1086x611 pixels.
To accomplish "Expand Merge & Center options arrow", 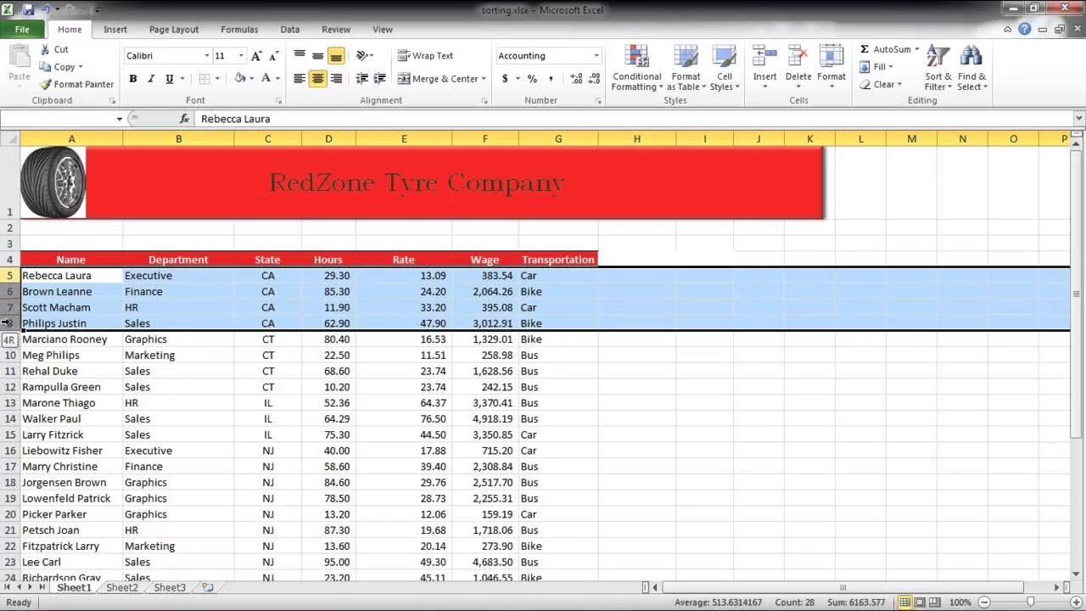I will coord(484,79).
